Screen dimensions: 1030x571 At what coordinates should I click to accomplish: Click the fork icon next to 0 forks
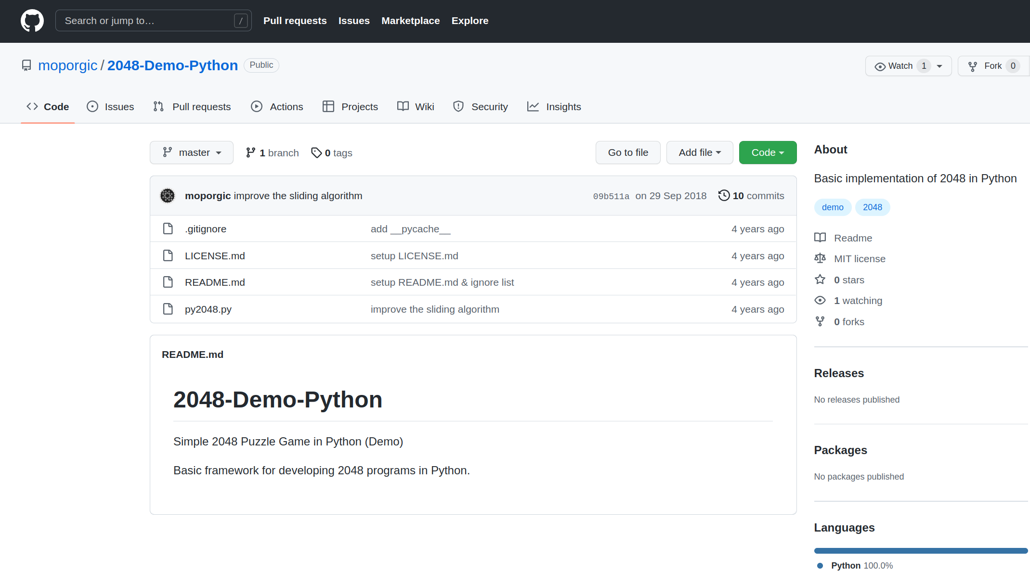820,321
